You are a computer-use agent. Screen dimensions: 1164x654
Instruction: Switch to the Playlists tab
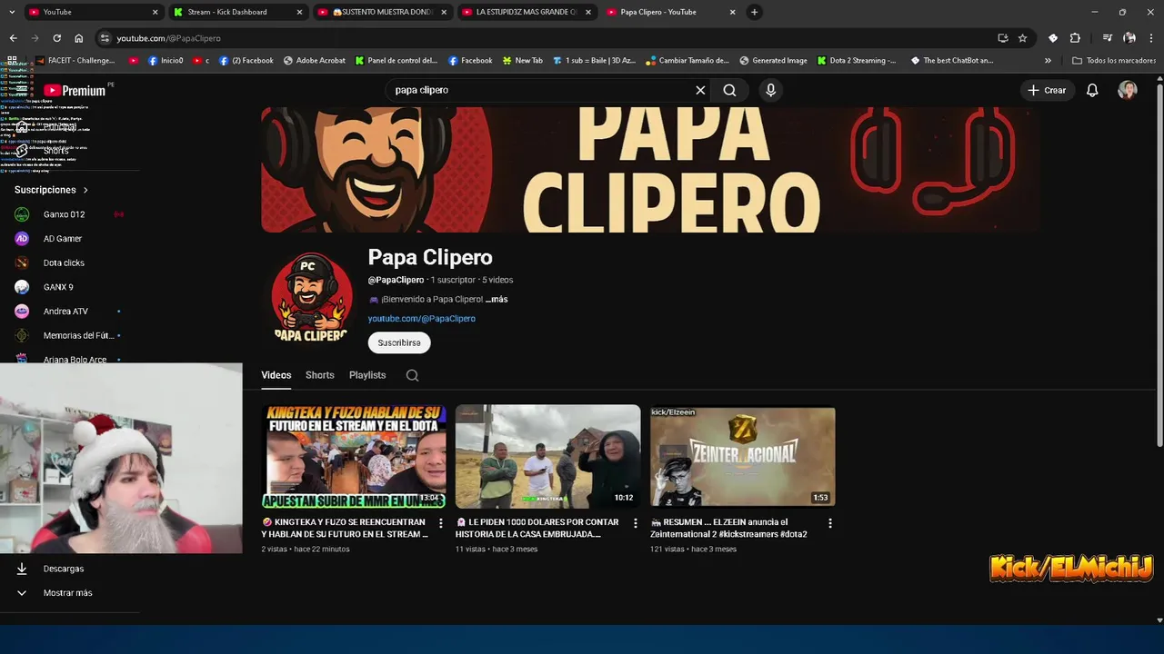click(x=367, y=375)
